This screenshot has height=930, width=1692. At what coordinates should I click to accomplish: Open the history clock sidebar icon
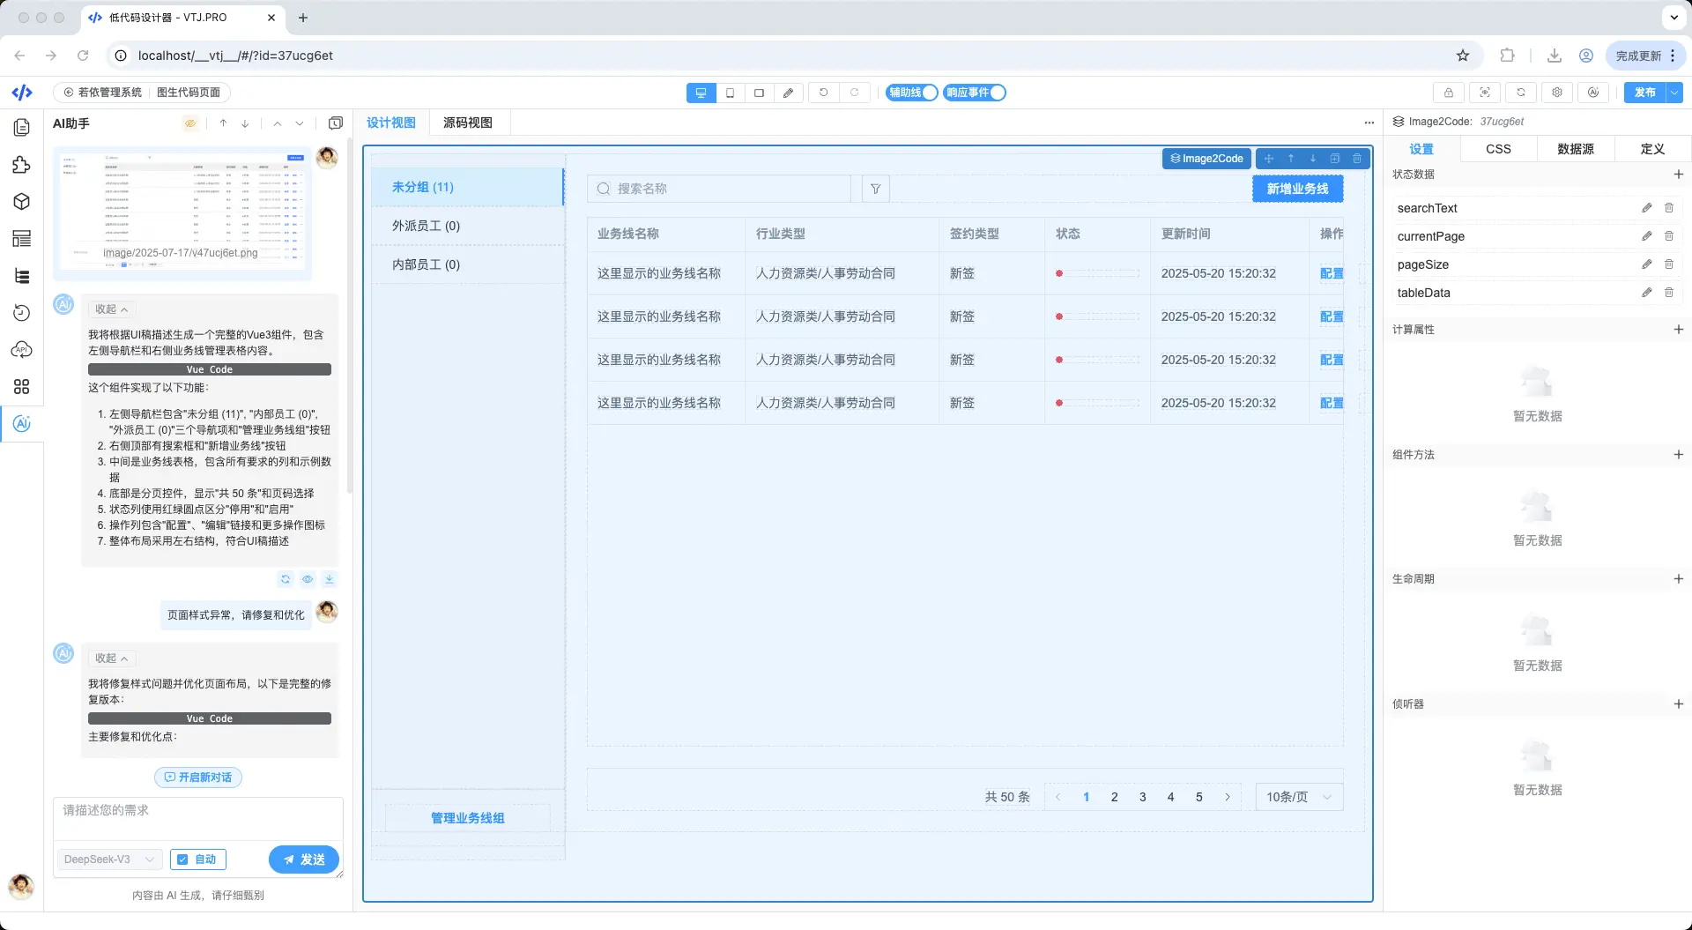[x=22, y=313]
